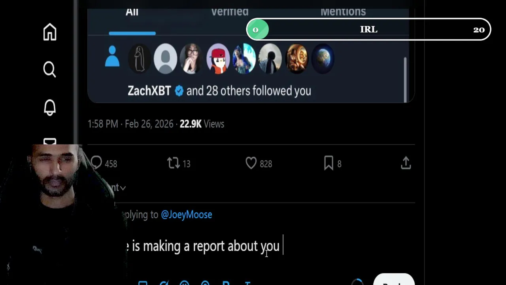Click the @JoeyMoose mention link
Screen dimensions: 506x285
coord(187,215)
